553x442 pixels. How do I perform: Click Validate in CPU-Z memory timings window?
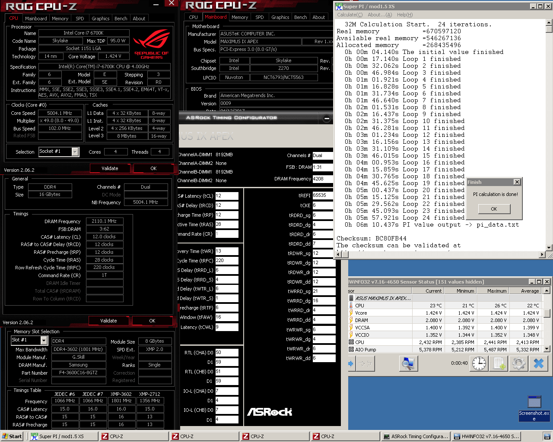click(108, 321)
